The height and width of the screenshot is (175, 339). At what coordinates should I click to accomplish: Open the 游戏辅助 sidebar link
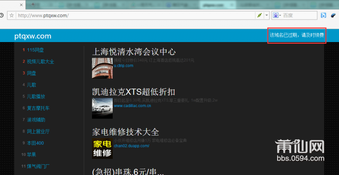[36, 120]
